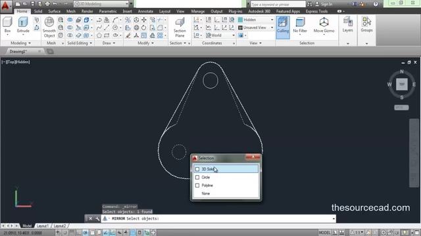Switch to the Layout2 tab

coord(59,226)
